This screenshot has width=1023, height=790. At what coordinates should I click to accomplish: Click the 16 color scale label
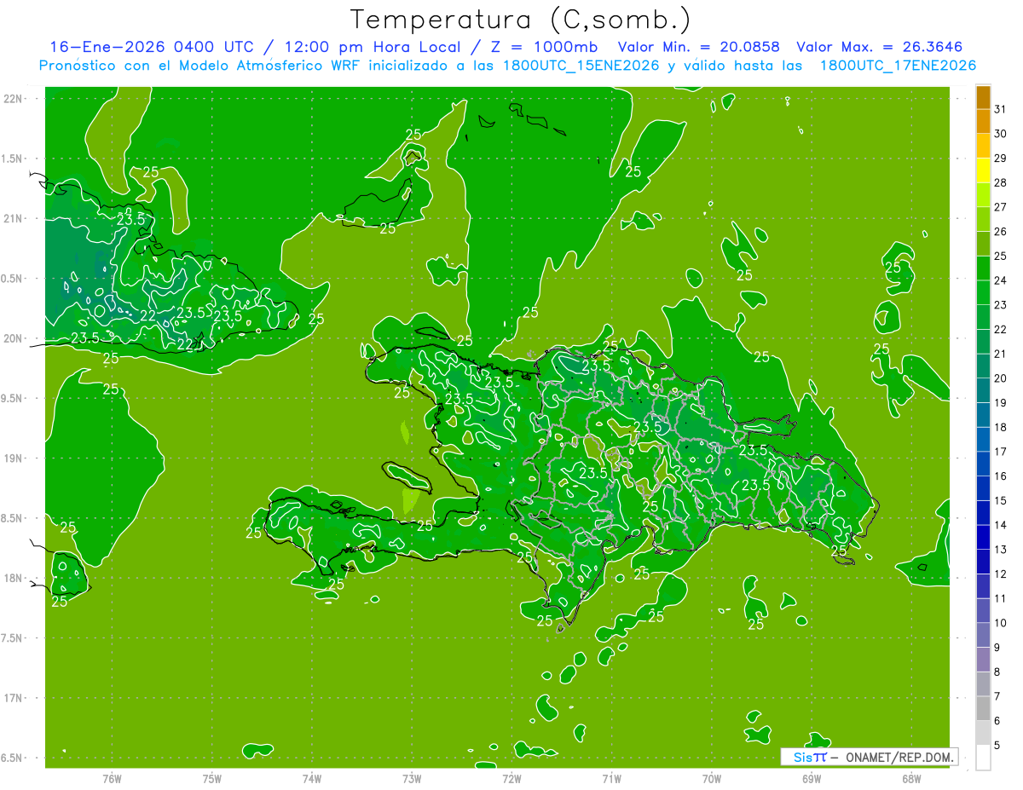coord(1000,476)
